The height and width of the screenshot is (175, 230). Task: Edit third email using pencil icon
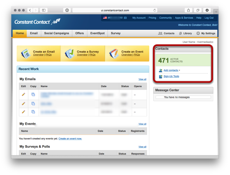tap(23, 112)
